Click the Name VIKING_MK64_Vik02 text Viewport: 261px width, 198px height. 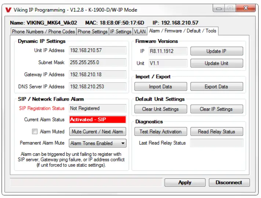pos(44,23)
